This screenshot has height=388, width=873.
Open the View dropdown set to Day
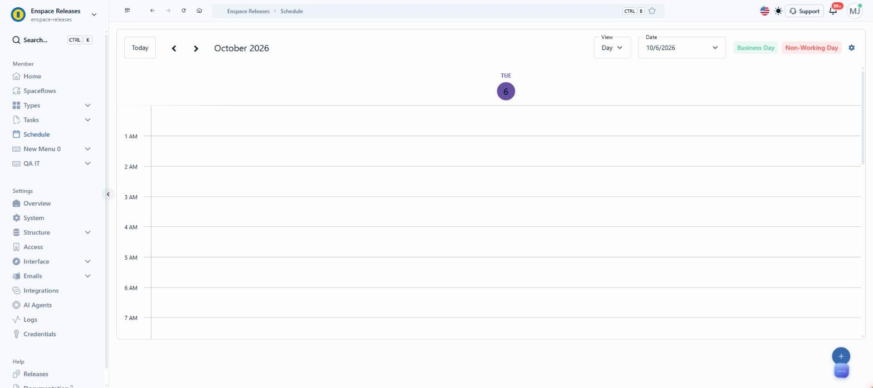(x=612, y=48)
